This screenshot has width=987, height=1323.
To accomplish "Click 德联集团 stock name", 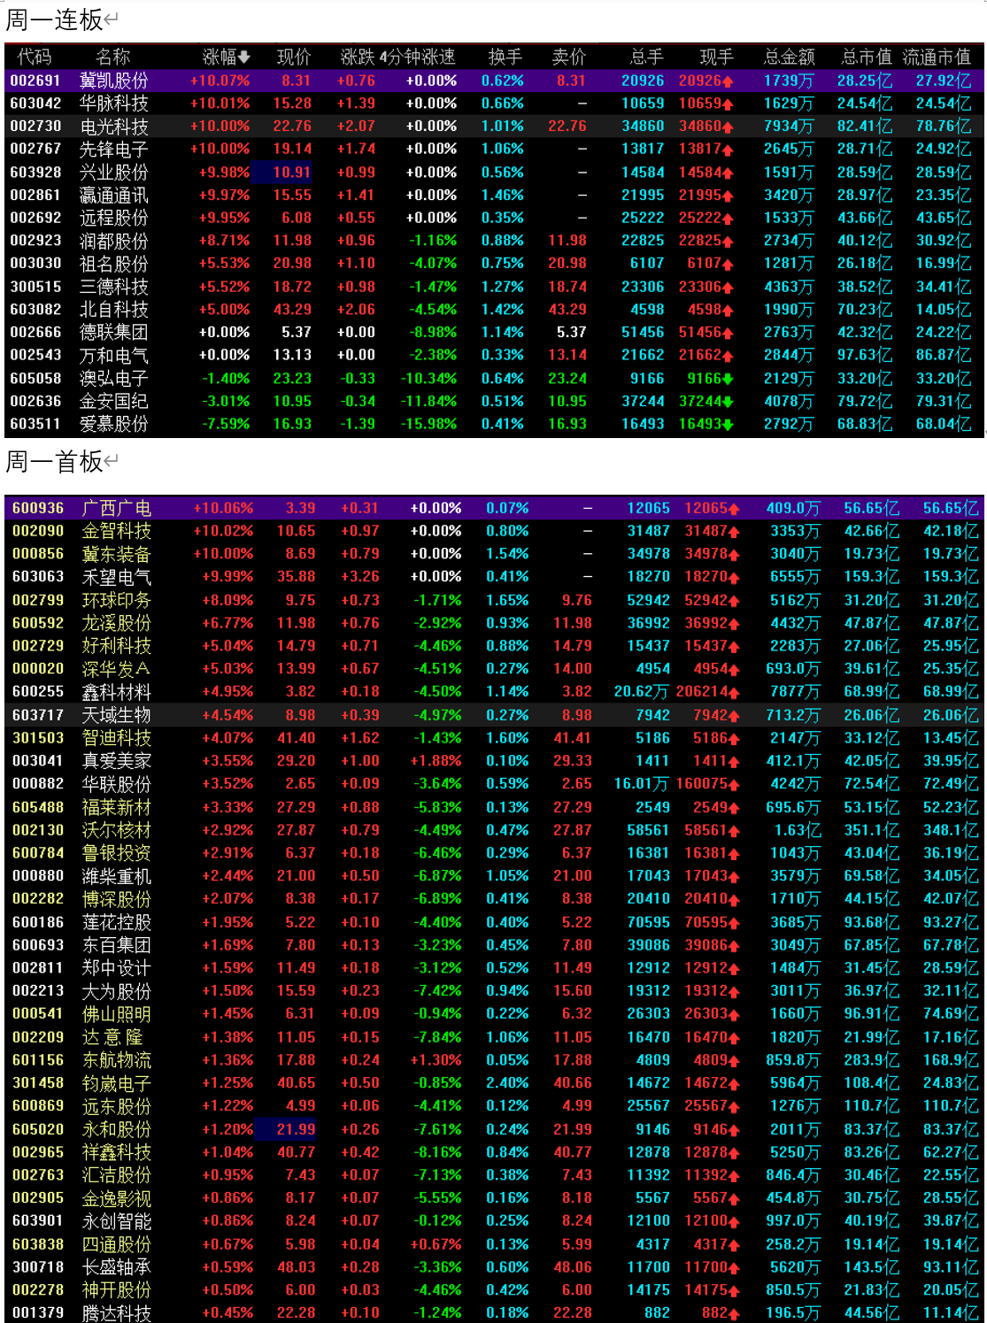I will pyautogui.click(x=114, y=333).
